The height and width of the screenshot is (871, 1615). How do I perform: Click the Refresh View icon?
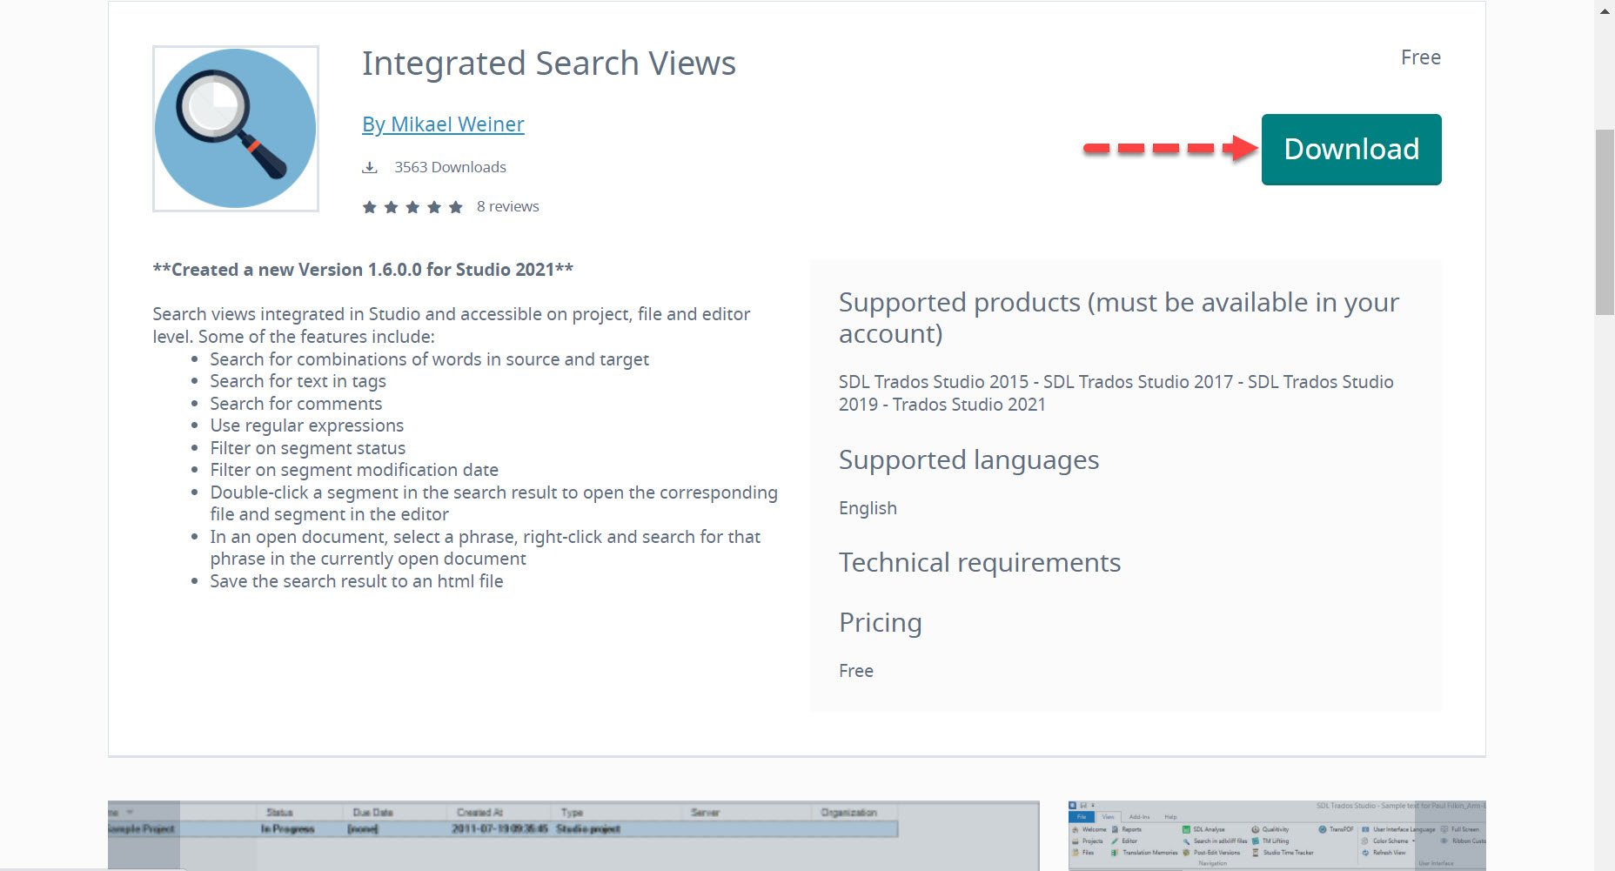point(1364,853)
